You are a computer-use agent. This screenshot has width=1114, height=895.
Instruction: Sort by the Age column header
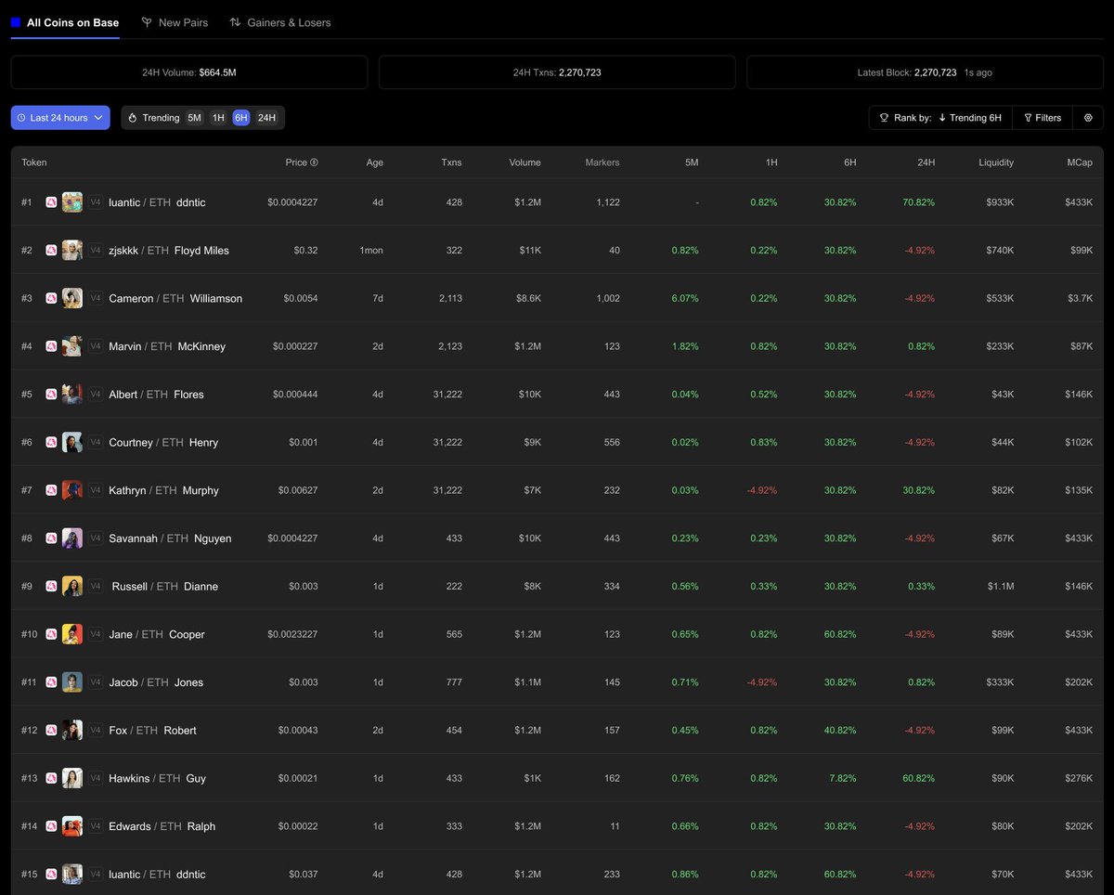(x=374, y=162)
